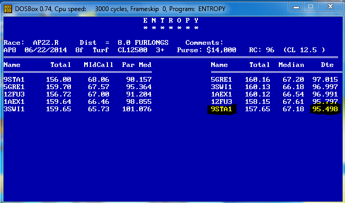Click 12FU3 in the right table
Screen dimensions: 345x203
pyautogui.click(x=221, y=102)
